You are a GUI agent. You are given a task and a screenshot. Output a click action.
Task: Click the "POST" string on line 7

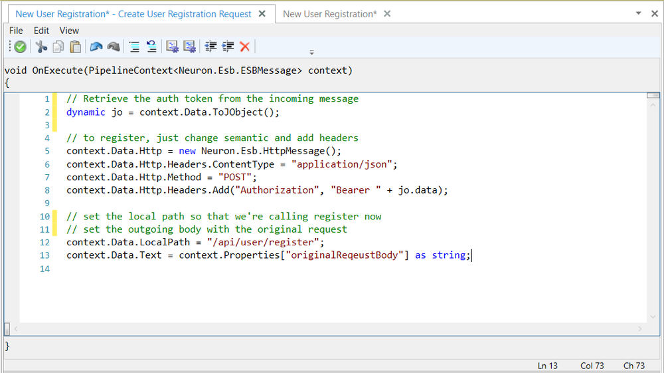click(234, 177)
